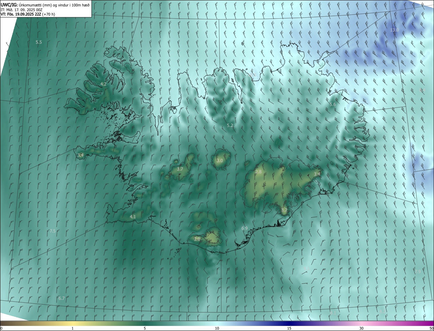Click the faint 8.2 map value

pyautogui.click(x=382, y=311)
